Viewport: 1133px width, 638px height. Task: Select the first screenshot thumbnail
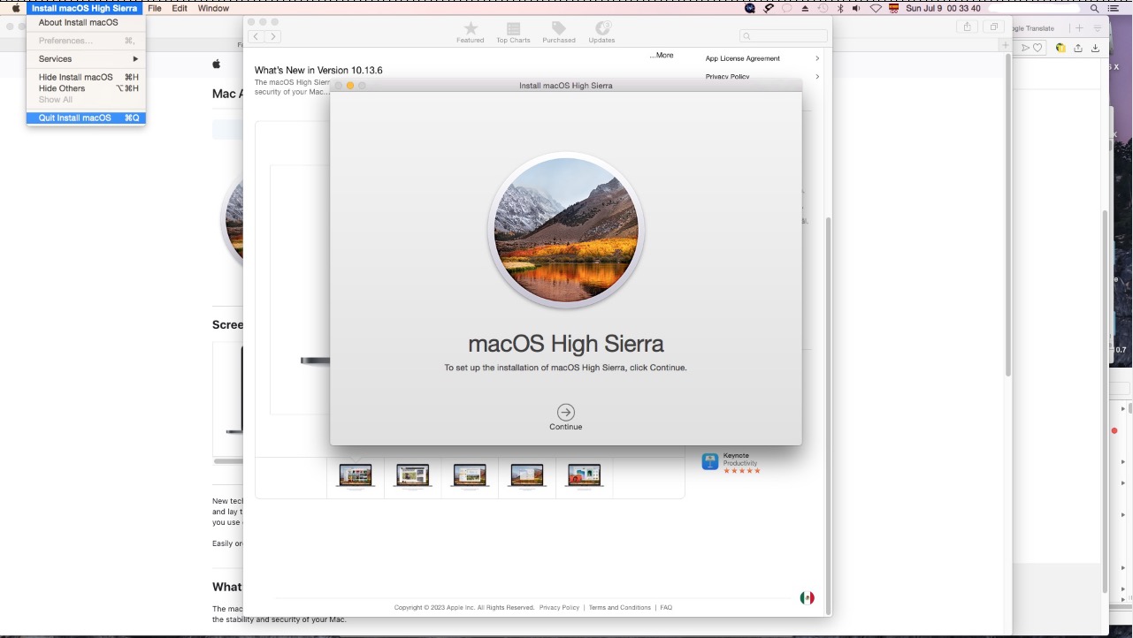(x=356, y=475)
